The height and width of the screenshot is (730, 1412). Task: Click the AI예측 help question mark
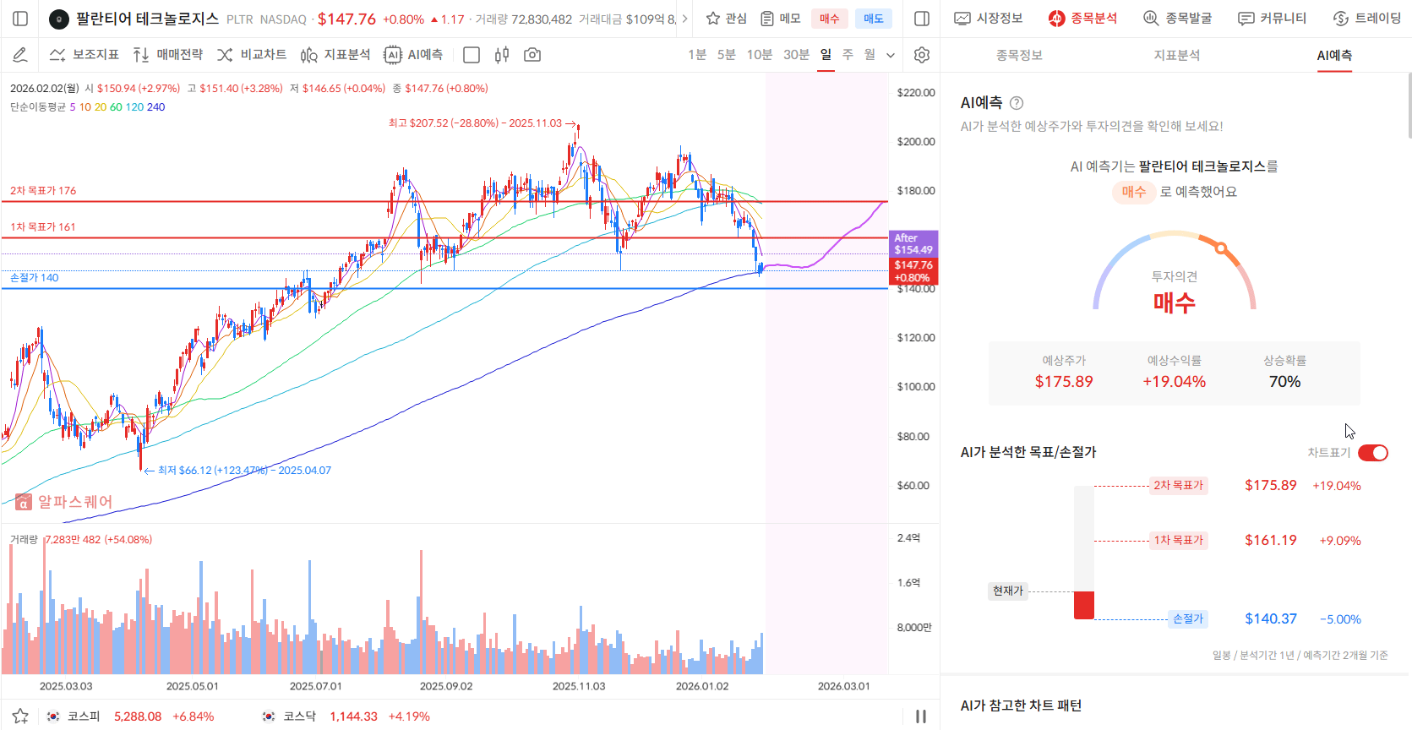1017,103
